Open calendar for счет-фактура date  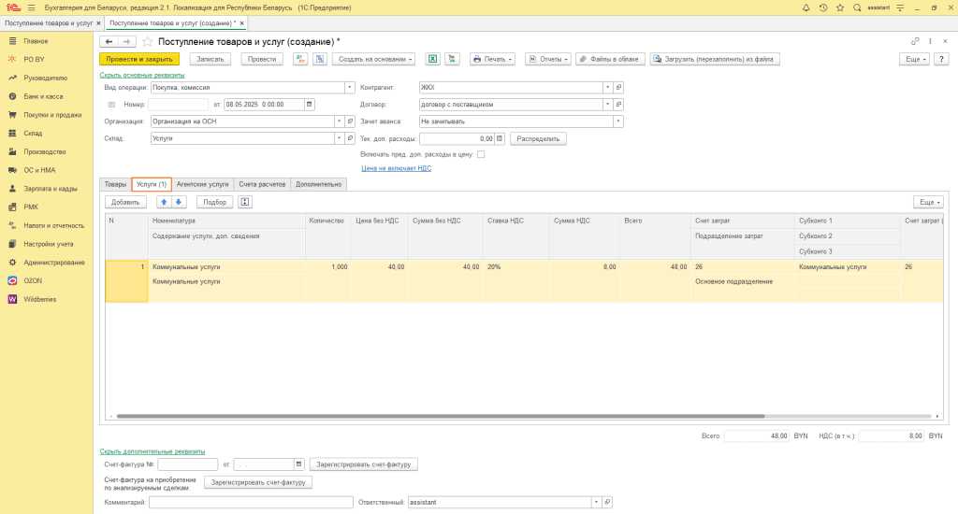(x=298, y=464)
